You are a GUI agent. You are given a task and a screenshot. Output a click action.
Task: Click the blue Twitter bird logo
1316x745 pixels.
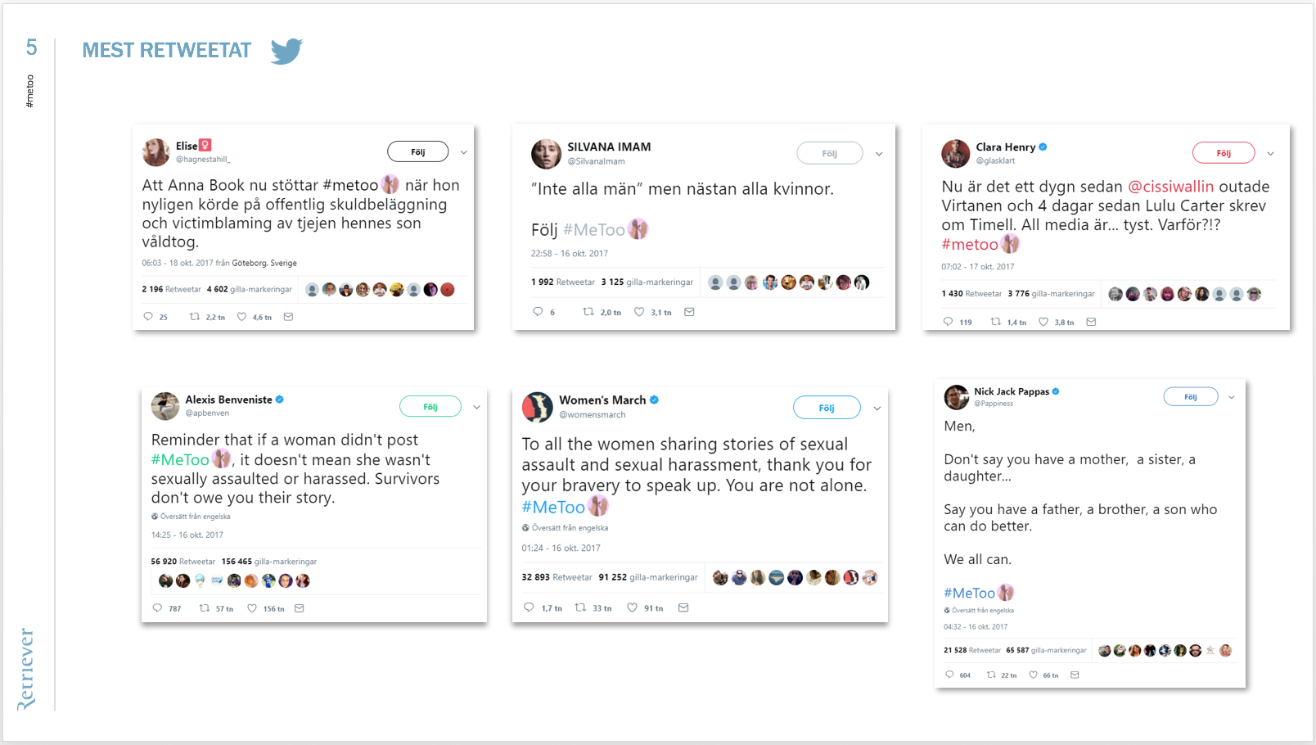tap(286, 51)
